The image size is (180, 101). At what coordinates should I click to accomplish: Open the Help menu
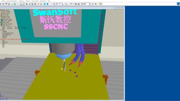click(x=49, y=1)
